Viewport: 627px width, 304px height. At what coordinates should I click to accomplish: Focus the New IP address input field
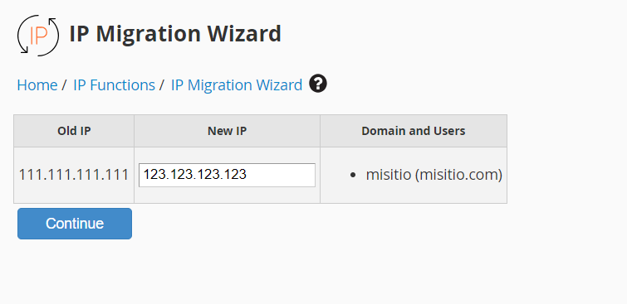(227, 175)
